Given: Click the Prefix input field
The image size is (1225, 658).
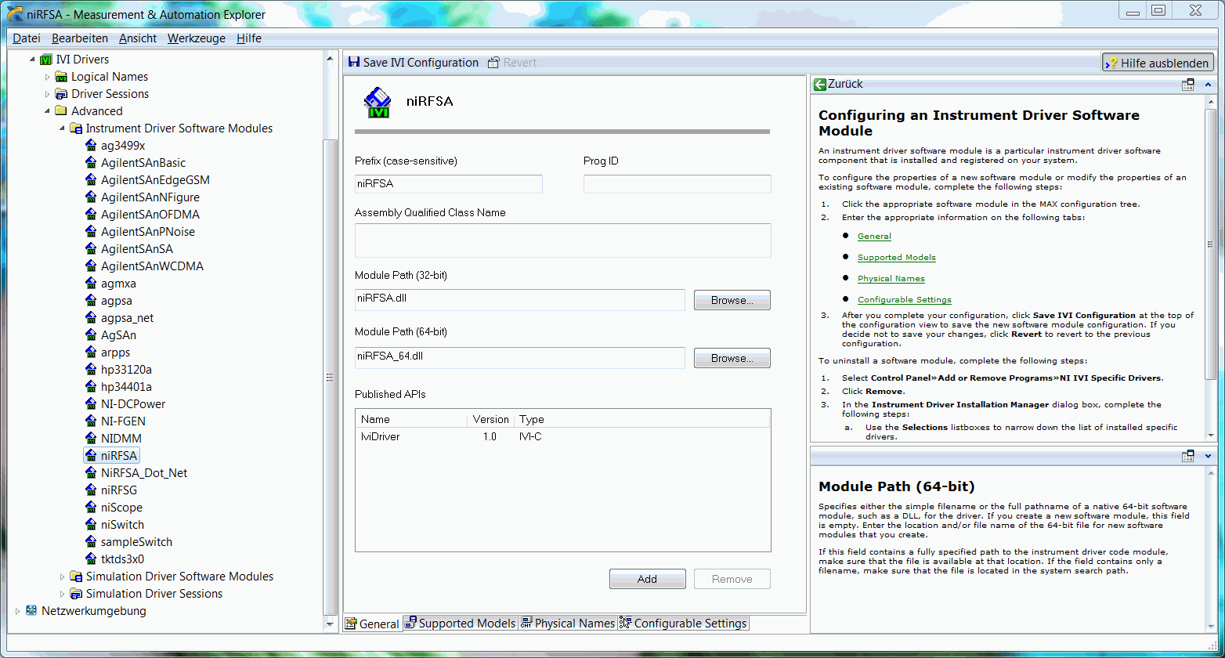Looking at the screenshot, I should coord(449,184).
